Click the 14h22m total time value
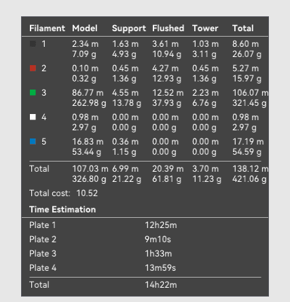This screenshot has width=290, height=302. pos(161,285)
